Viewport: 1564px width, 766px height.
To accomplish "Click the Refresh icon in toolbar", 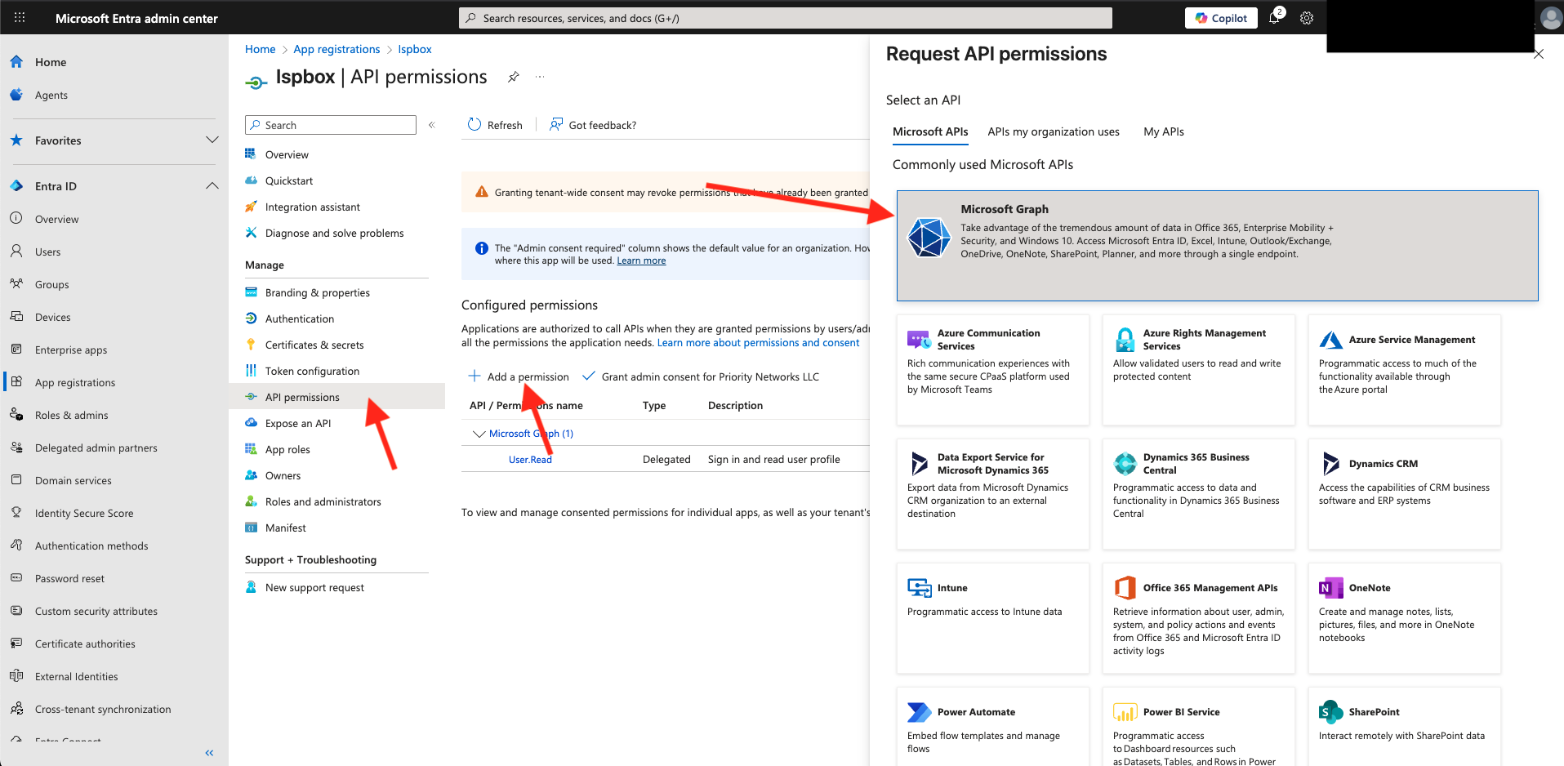I will (x=475, y=125).
